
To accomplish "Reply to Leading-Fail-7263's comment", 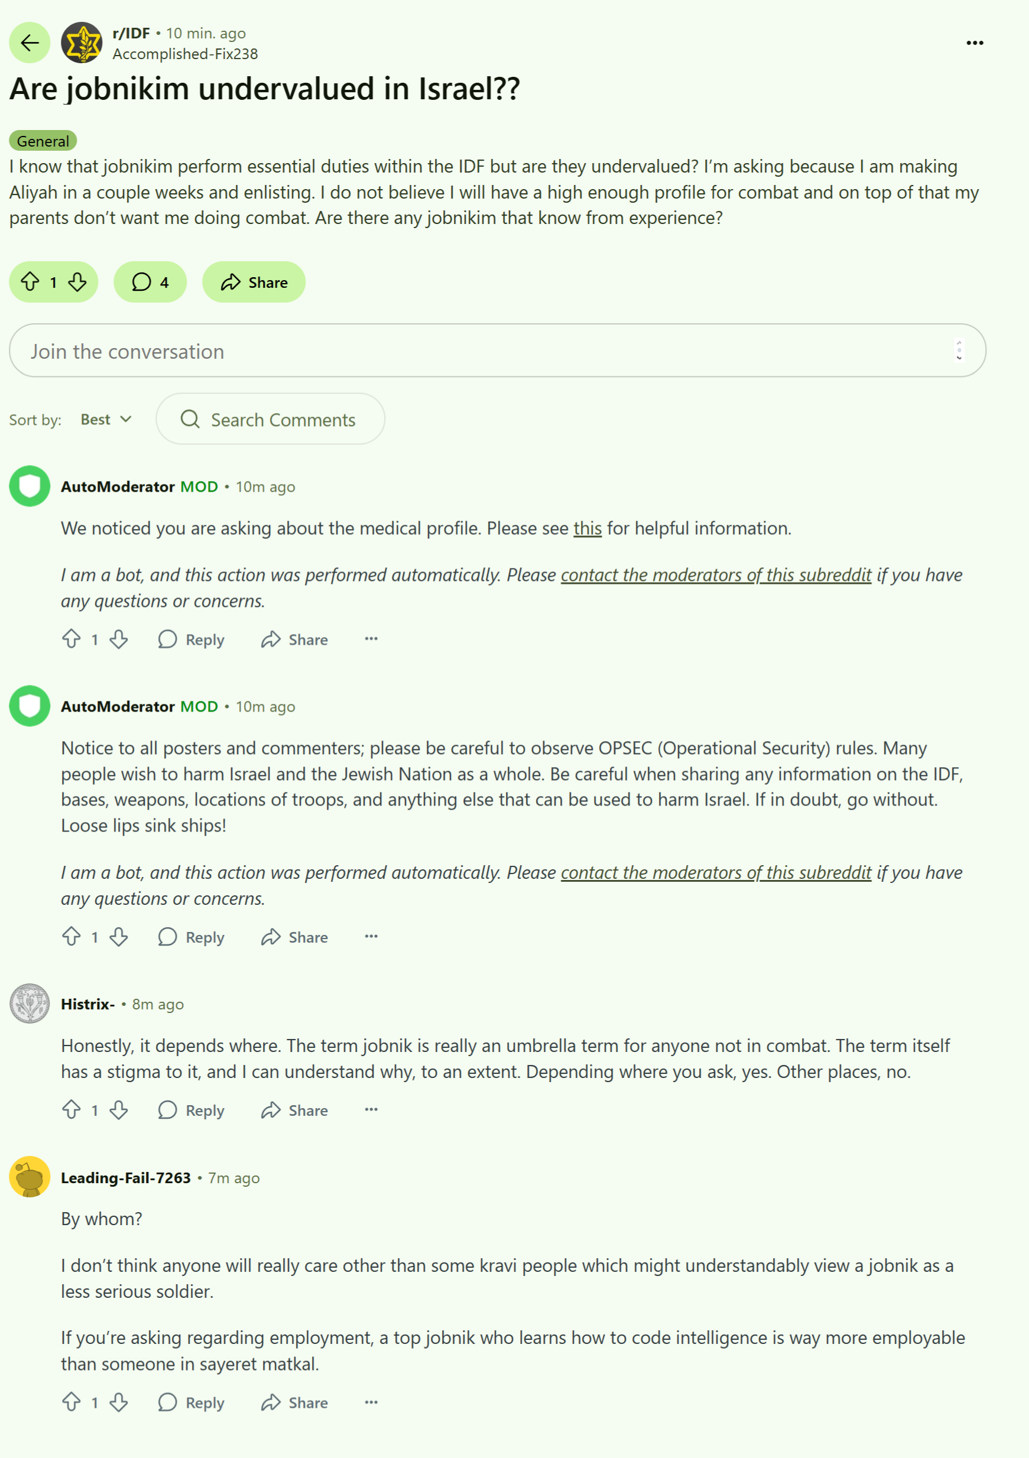I will pyautogui.click(x=191, y=1402).
